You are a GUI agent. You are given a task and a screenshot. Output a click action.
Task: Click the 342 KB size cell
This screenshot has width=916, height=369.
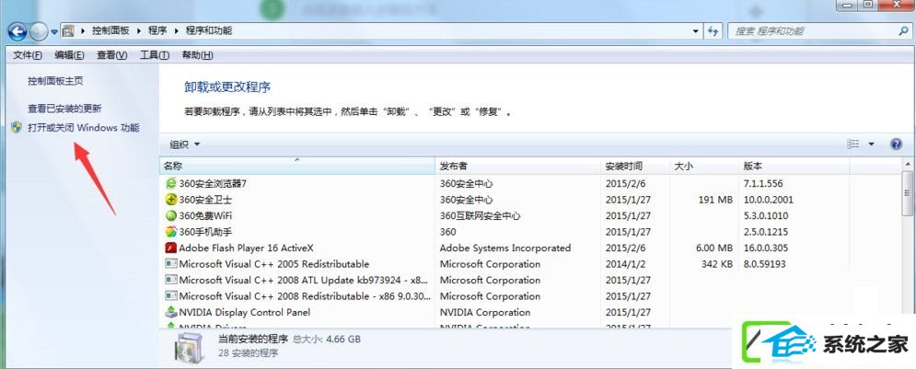pyautogui.click(x=717, y=264)
